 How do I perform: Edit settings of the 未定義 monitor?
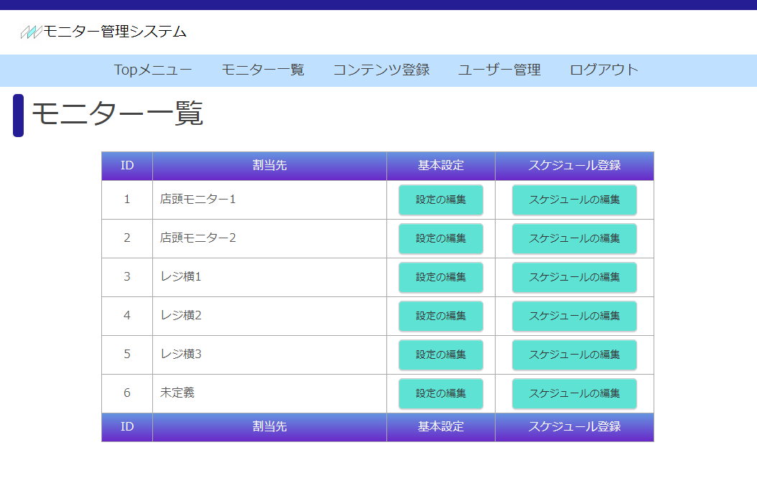pyautogui.click(x=441, y=393)
